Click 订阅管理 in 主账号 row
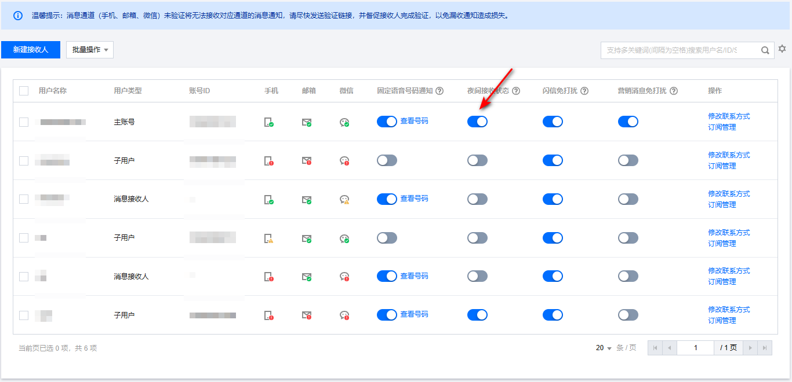The image size is (792, 382). coord(722,127)
